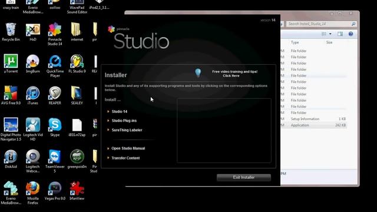
Task: Launch iTunes from the desktop
Action: (33, 95)
